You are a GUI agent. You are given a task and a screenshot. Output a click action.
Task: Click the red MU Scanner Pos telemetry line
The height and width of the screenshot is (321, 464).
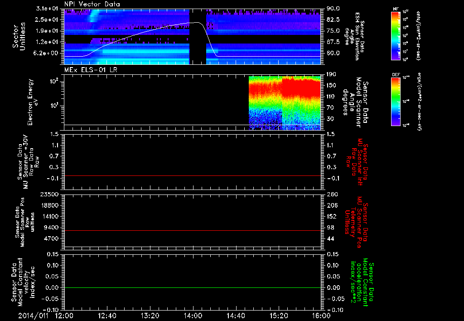192,230
